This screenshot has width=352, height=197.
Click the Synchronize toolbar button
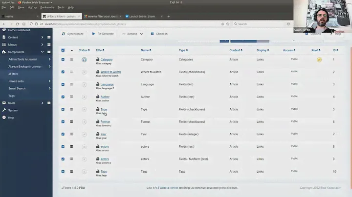point(72,34)
